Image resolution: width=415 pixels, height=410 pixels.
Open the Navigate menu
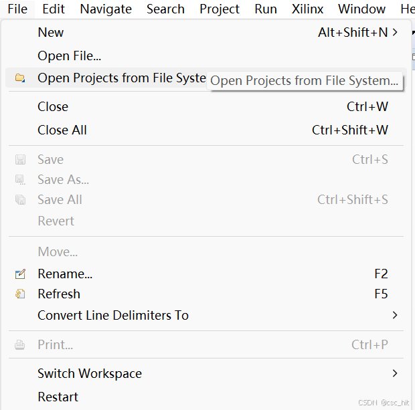click(x=106, y=9)
